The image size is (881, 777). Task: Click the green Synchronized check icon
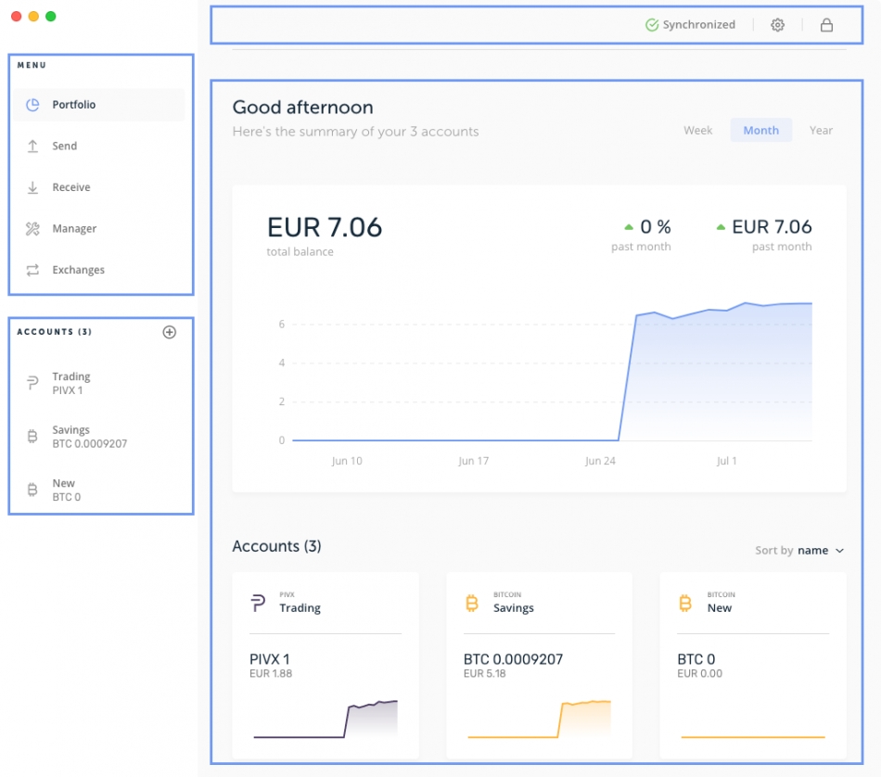(652, 25)
